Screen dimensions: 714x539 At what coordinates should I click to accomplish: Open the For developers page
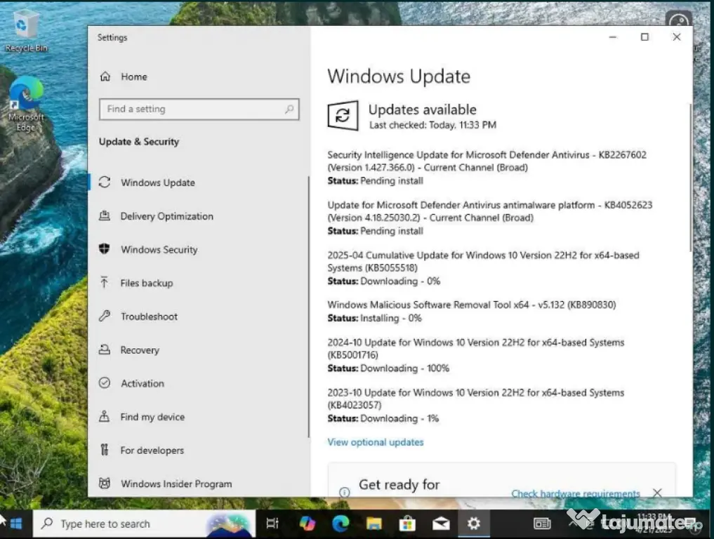pos(152,451)
